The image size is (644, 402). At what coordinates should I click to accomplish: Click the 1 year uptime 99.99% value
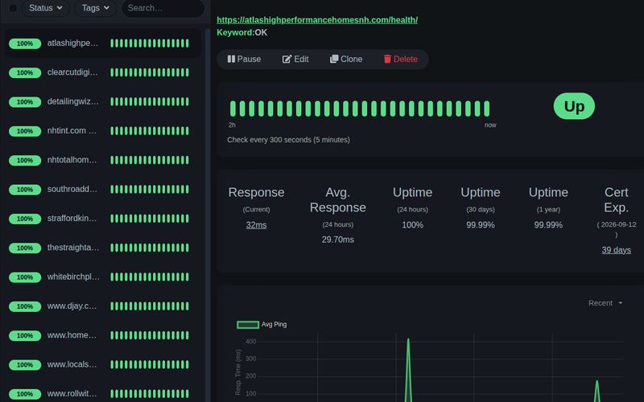coord(548,225)
